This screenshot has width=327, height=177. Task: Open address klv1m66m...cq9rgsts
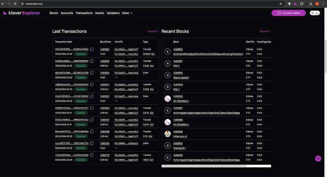pyautogui.click(x=126, y=143)
